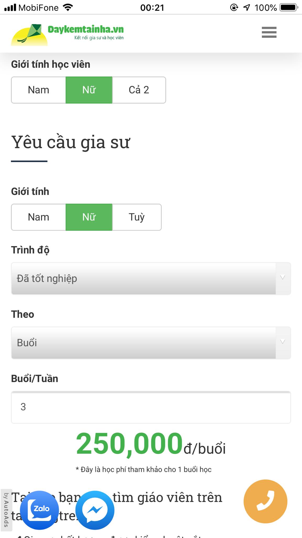Select "Nam" under Giới tính tutor section
The width and height of the screenshot is (302, 538).
pos(38,217)
